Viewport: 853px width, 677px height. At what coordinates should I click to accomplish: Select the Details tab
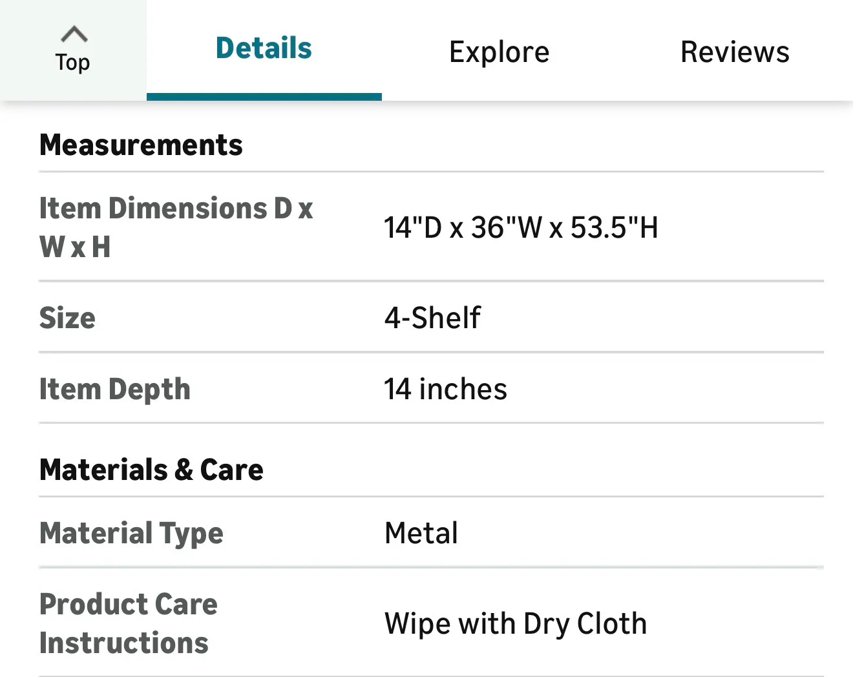[x=264, y=48]
